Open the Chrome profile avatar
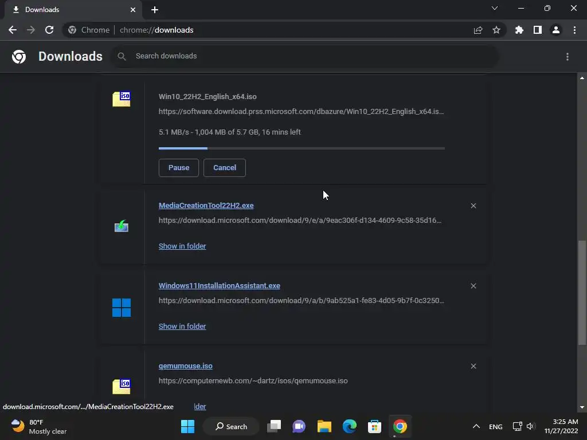The image size is (587, 440). click(556, 30)
